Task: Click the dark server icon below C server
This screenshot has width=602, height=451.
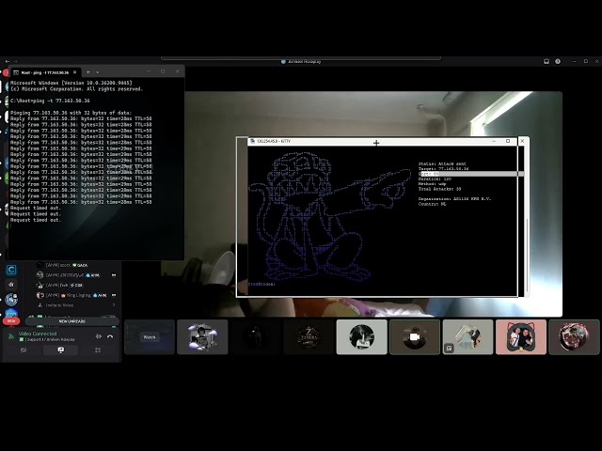Action: (11, 285)
